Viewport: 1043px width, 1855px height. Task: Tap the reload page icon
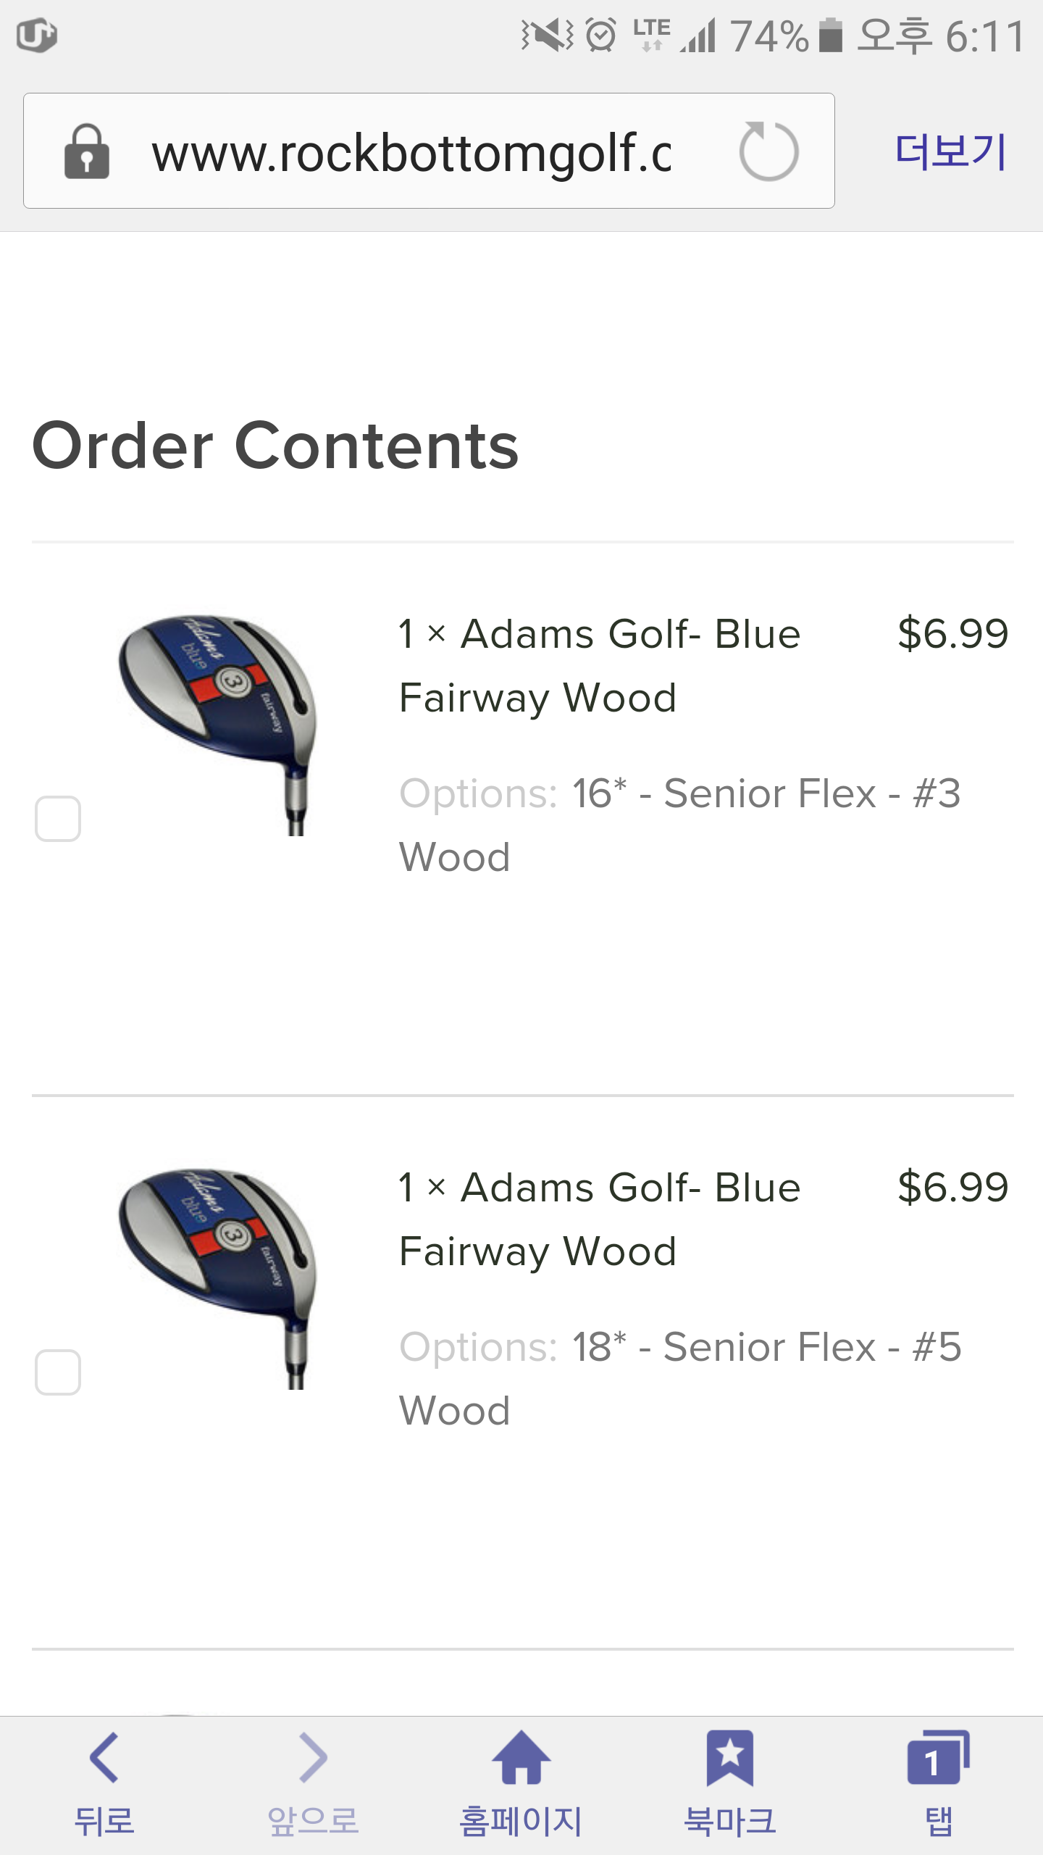tap(768, 151)
